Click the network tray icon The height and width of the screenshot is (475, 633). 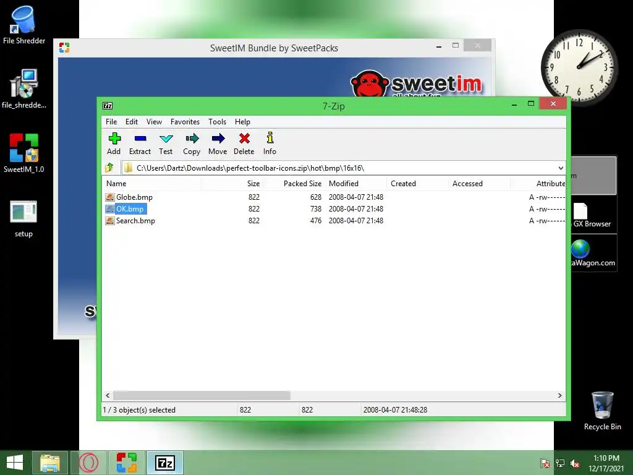tap(560, 463)
